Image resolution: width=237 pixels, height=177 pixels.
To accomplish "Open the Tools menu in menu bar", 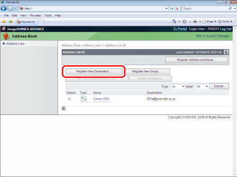I will coord(48,16).
